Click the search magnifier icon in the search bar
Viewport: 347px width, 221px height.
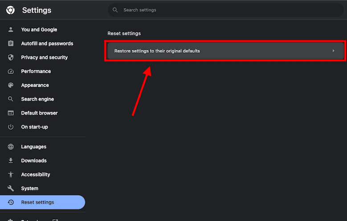[x=115, y=10]
